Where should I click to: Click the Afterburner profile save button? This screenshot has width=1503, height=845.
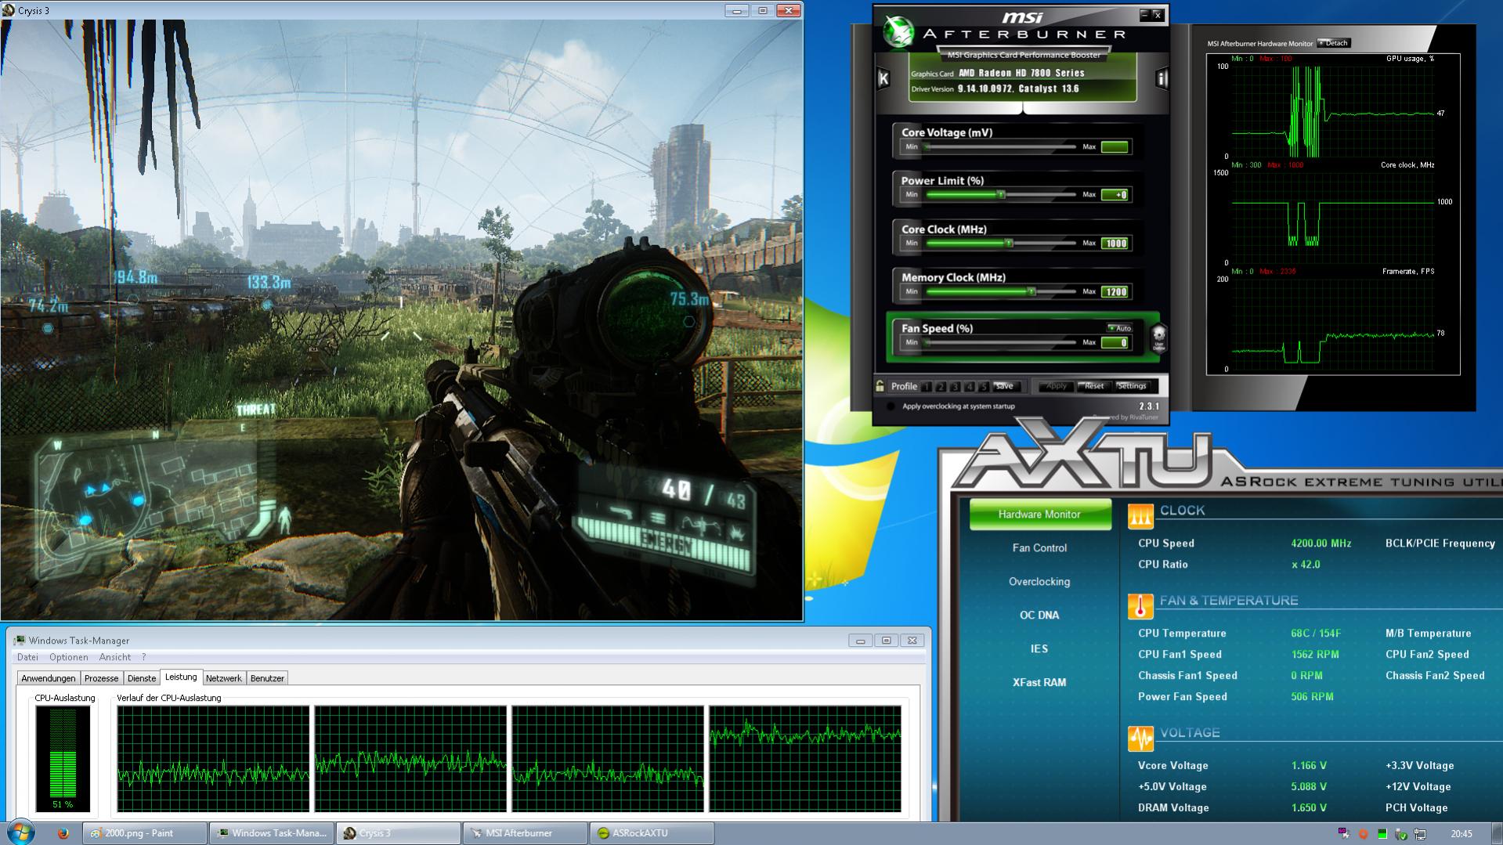point(1006,386)
